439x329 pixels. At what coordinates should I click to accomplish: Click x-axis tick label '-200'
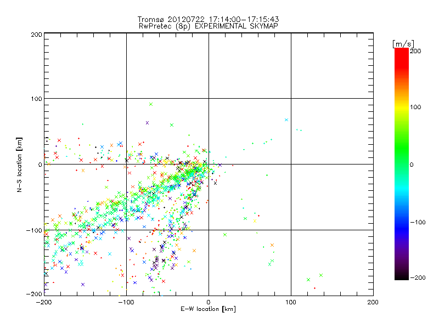[44, 303]
